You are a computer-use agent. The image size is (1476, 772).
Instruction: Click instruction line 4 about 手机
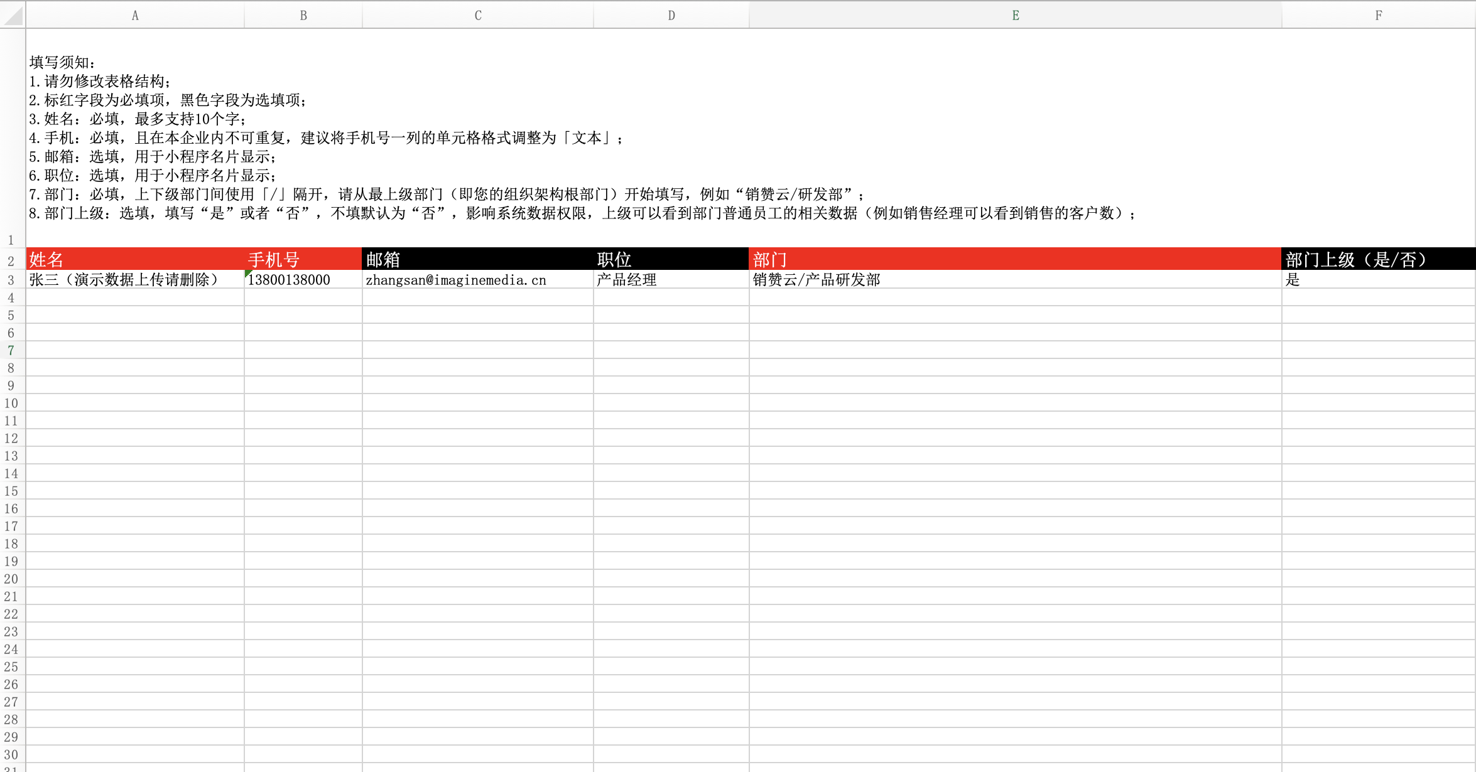[x=326, y=138]
